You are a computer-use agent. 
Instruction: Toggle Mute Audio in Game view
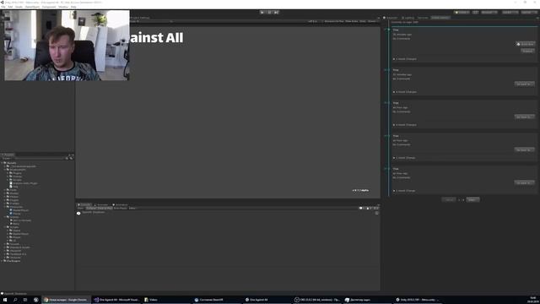[352, 21]
